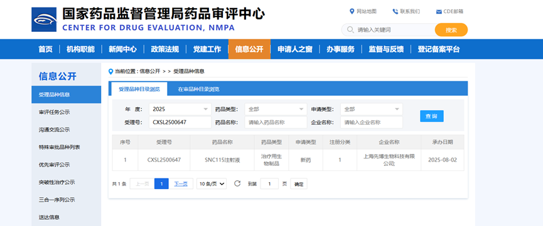Screen dimensions: 543x226
Task: Expand the 申请类型 dropdown
Action: click(372, 109)
